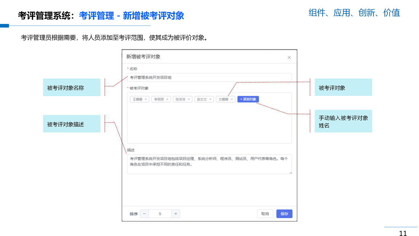Viewport: 419px width, 236px height.
Task: Remove the 李丽丽 tag
Action: point(167,99)
